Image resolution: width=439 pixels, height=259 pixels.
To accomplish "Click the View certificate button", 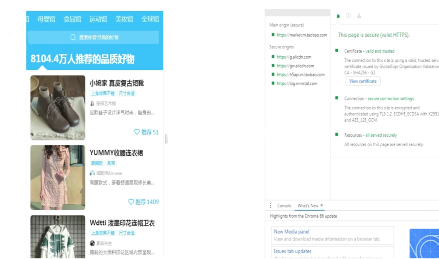I will coord(363,81).
